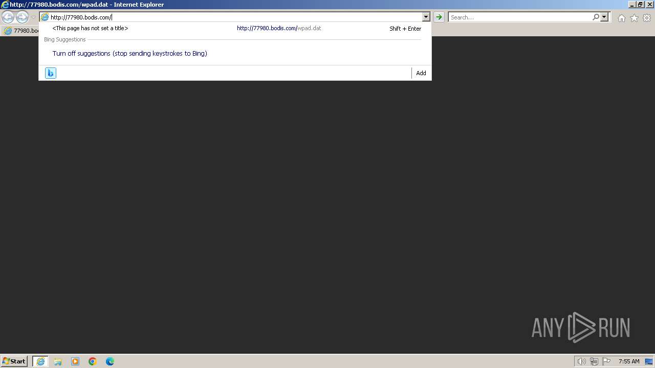The height and width of the screenshot is (368, 655).
Task: Open File Explorer from taskbar
Action: coord(58,361)
